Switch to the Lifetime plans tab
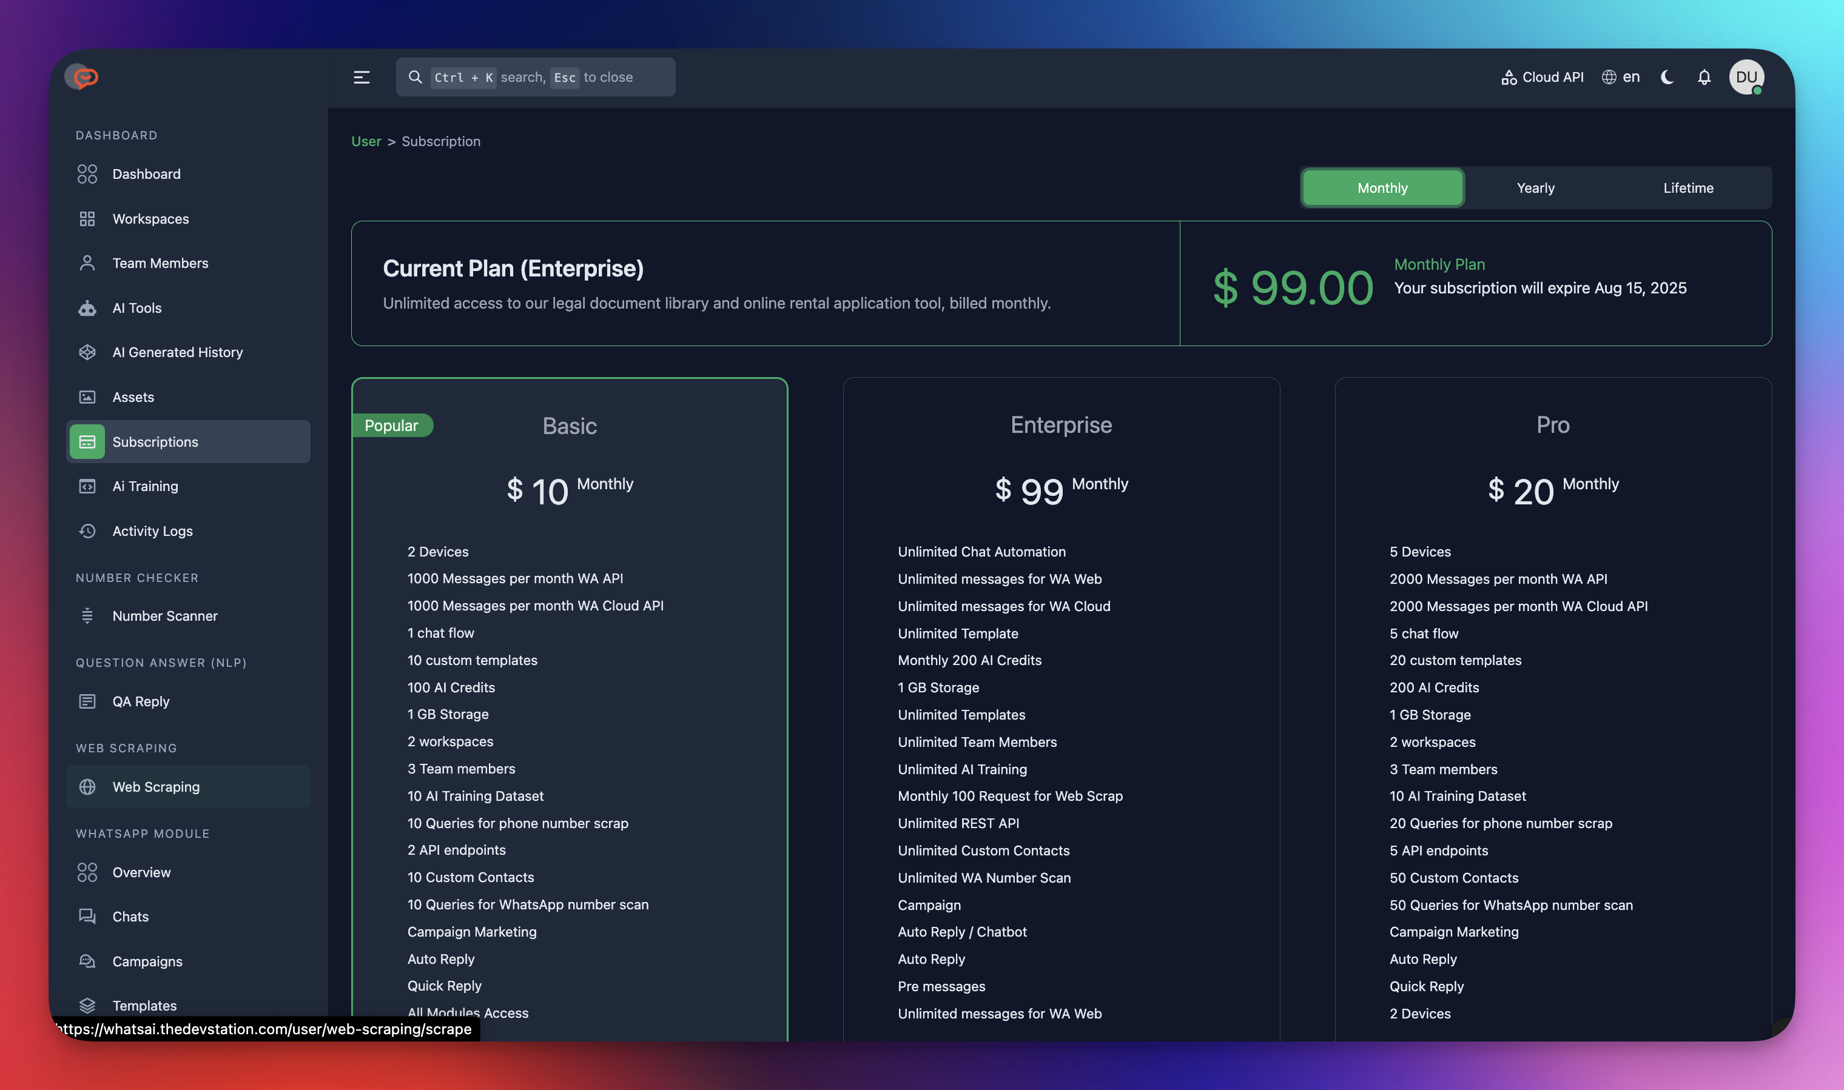 coord(1688,188)
